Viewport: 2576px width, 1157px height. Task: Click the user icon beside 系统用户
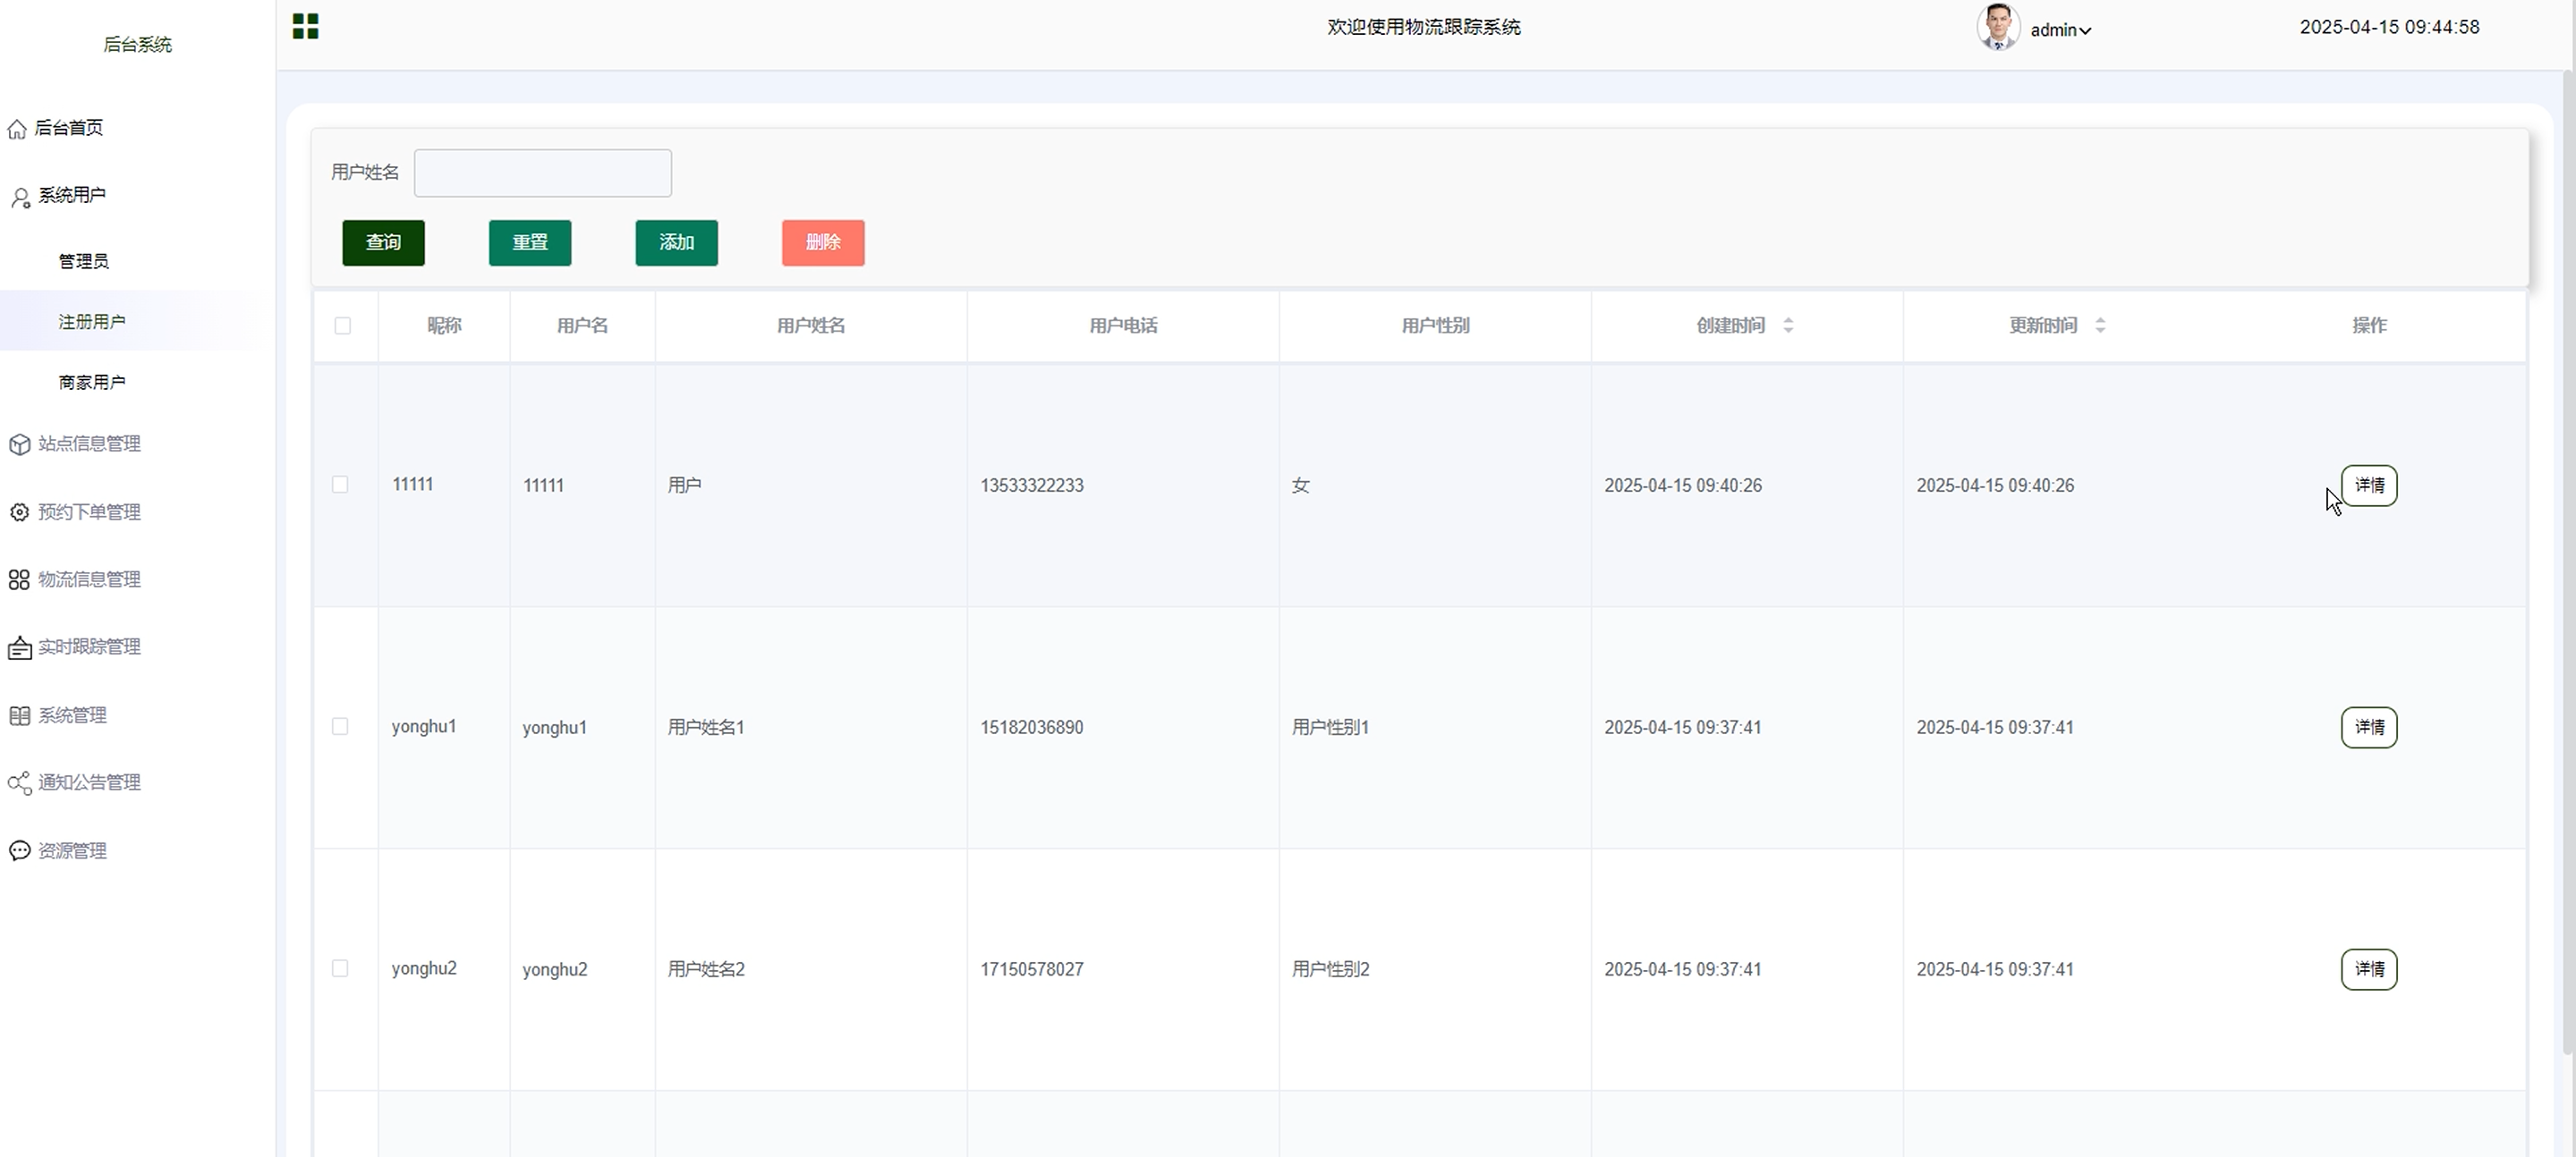click(x=20, y=197)
